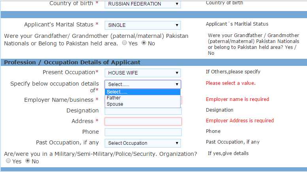The height and width of the screenshot is (172, 307).
Task: Click the Phone input field
Action: pyautogui.click(x=143, y=132)
